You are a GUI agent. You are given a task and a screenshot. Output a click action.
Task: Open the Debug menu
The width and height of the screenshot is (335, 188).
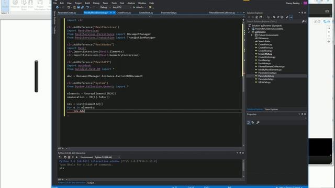pos(96,3)
